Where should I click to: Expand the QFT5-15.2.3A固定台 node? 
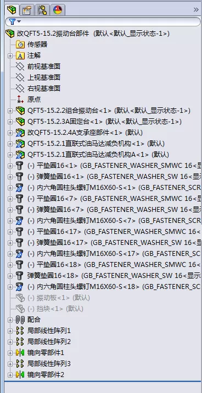(x=10, y=122)
